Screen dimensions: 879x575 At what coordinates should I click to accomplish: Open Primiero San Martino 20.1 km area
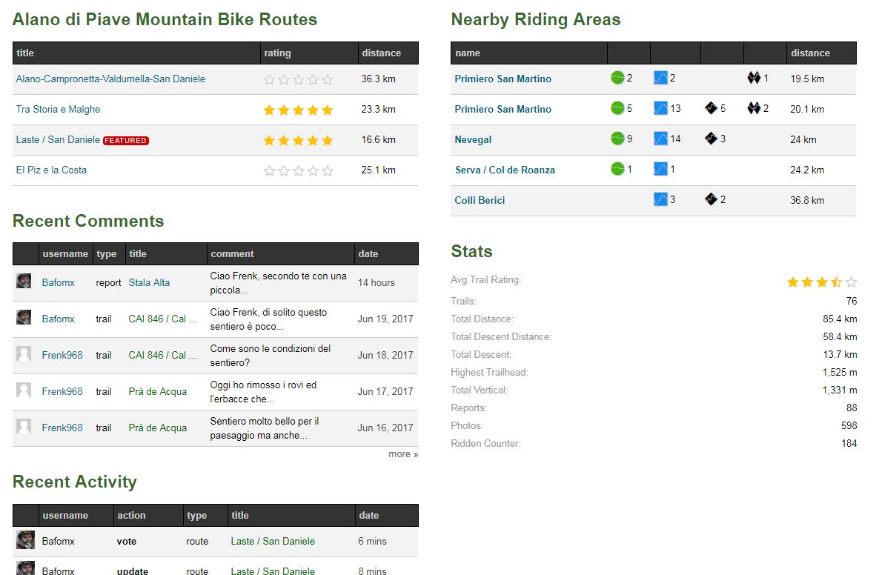[x=502, y=109]
